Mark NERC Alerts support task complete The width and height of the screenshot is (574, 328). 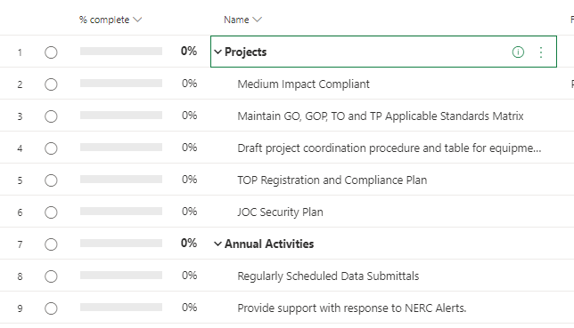pyautogui.click(x=51, y=308)
